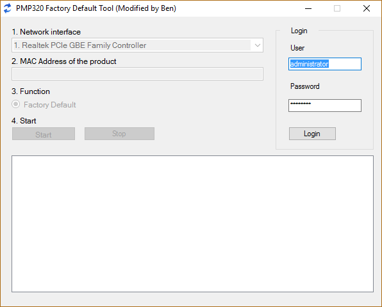Click the Factory Default option label
The height and width of the screenshot is (307, 382).
click(x=50, y=105)
